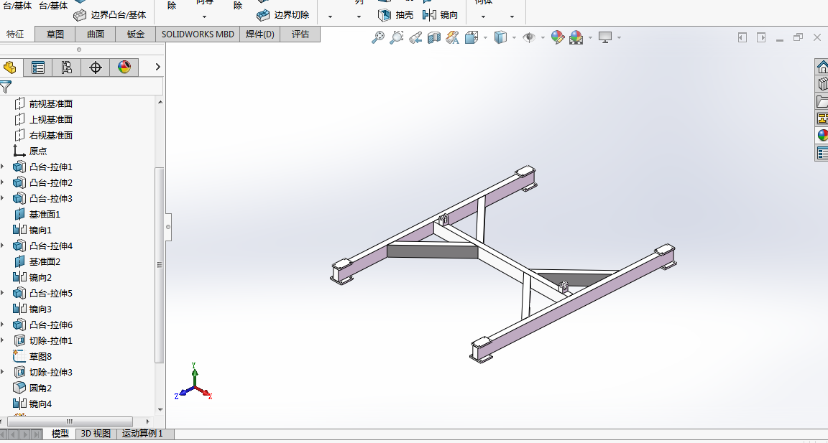828x443 pixels.
Task: Open the Section View tool
Action: coord(433,37)
